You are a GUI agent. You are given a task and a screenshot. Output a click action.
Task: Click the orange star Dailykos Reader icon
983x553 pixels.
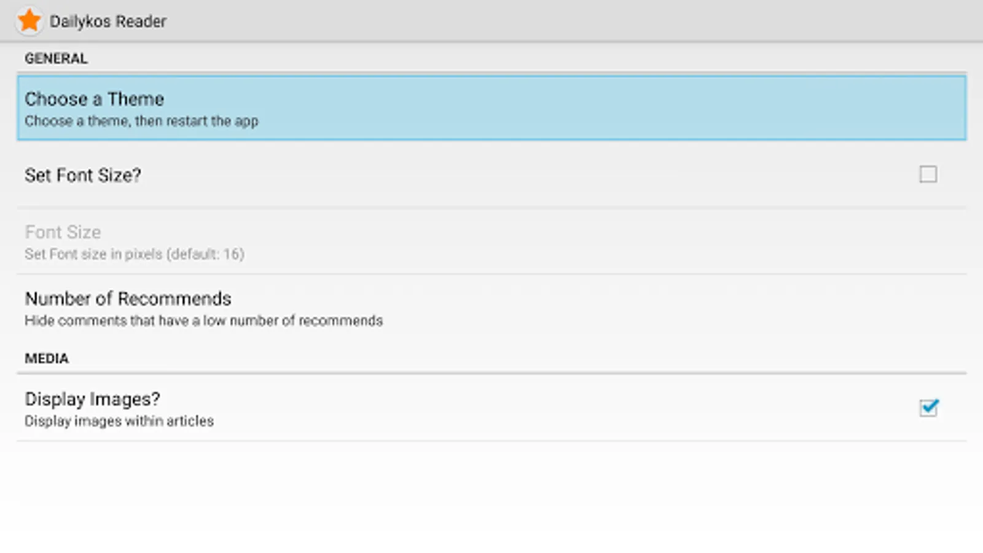[29, 21]
